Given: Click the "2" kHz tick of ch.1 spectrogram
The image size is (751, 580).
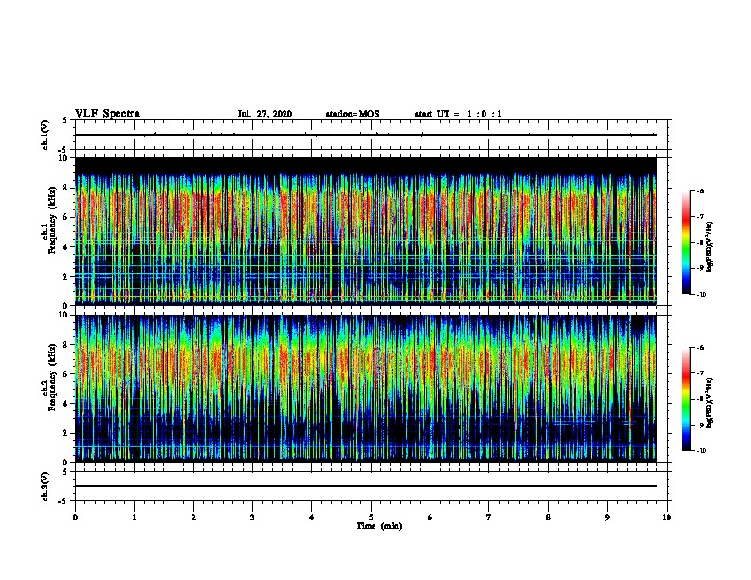Looking at the screenshot, I should 66,277.
